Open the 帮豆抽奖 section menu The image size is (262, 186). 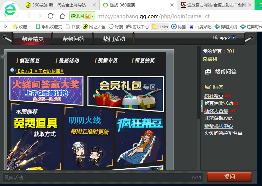[143, 60]
